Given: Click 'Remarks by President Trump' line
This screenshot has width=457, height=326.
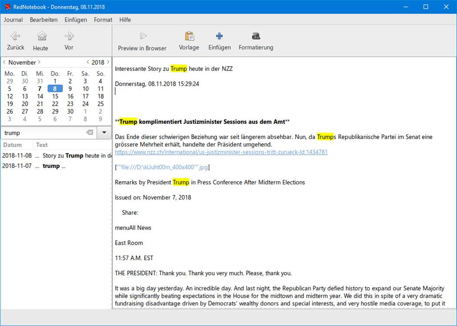Looking at the screenshot, I should coord(210,182).
